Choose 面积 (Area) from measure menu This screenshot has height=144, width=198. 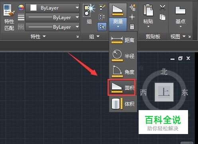click(x=122, y=88)
